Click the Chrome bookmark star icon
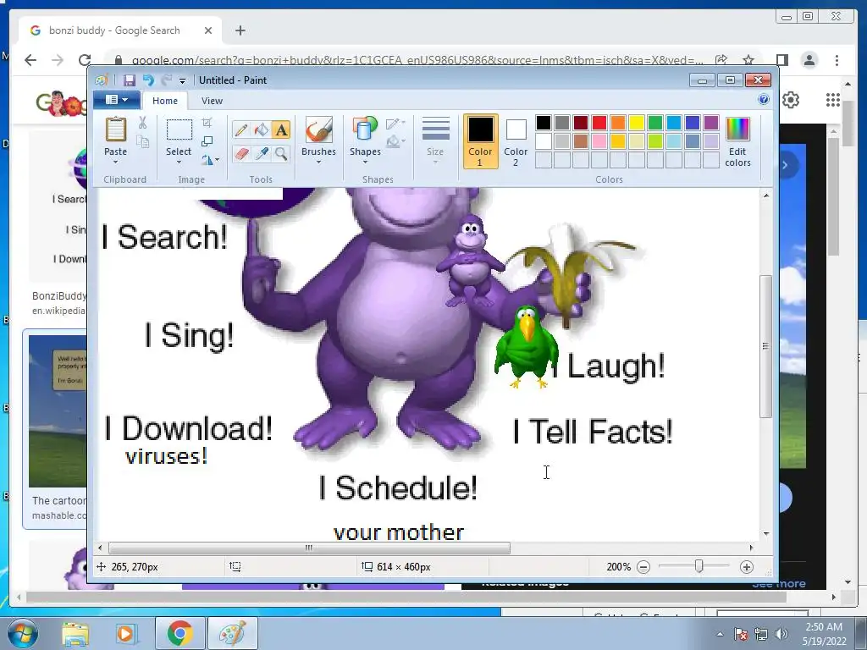 [748, 60]
